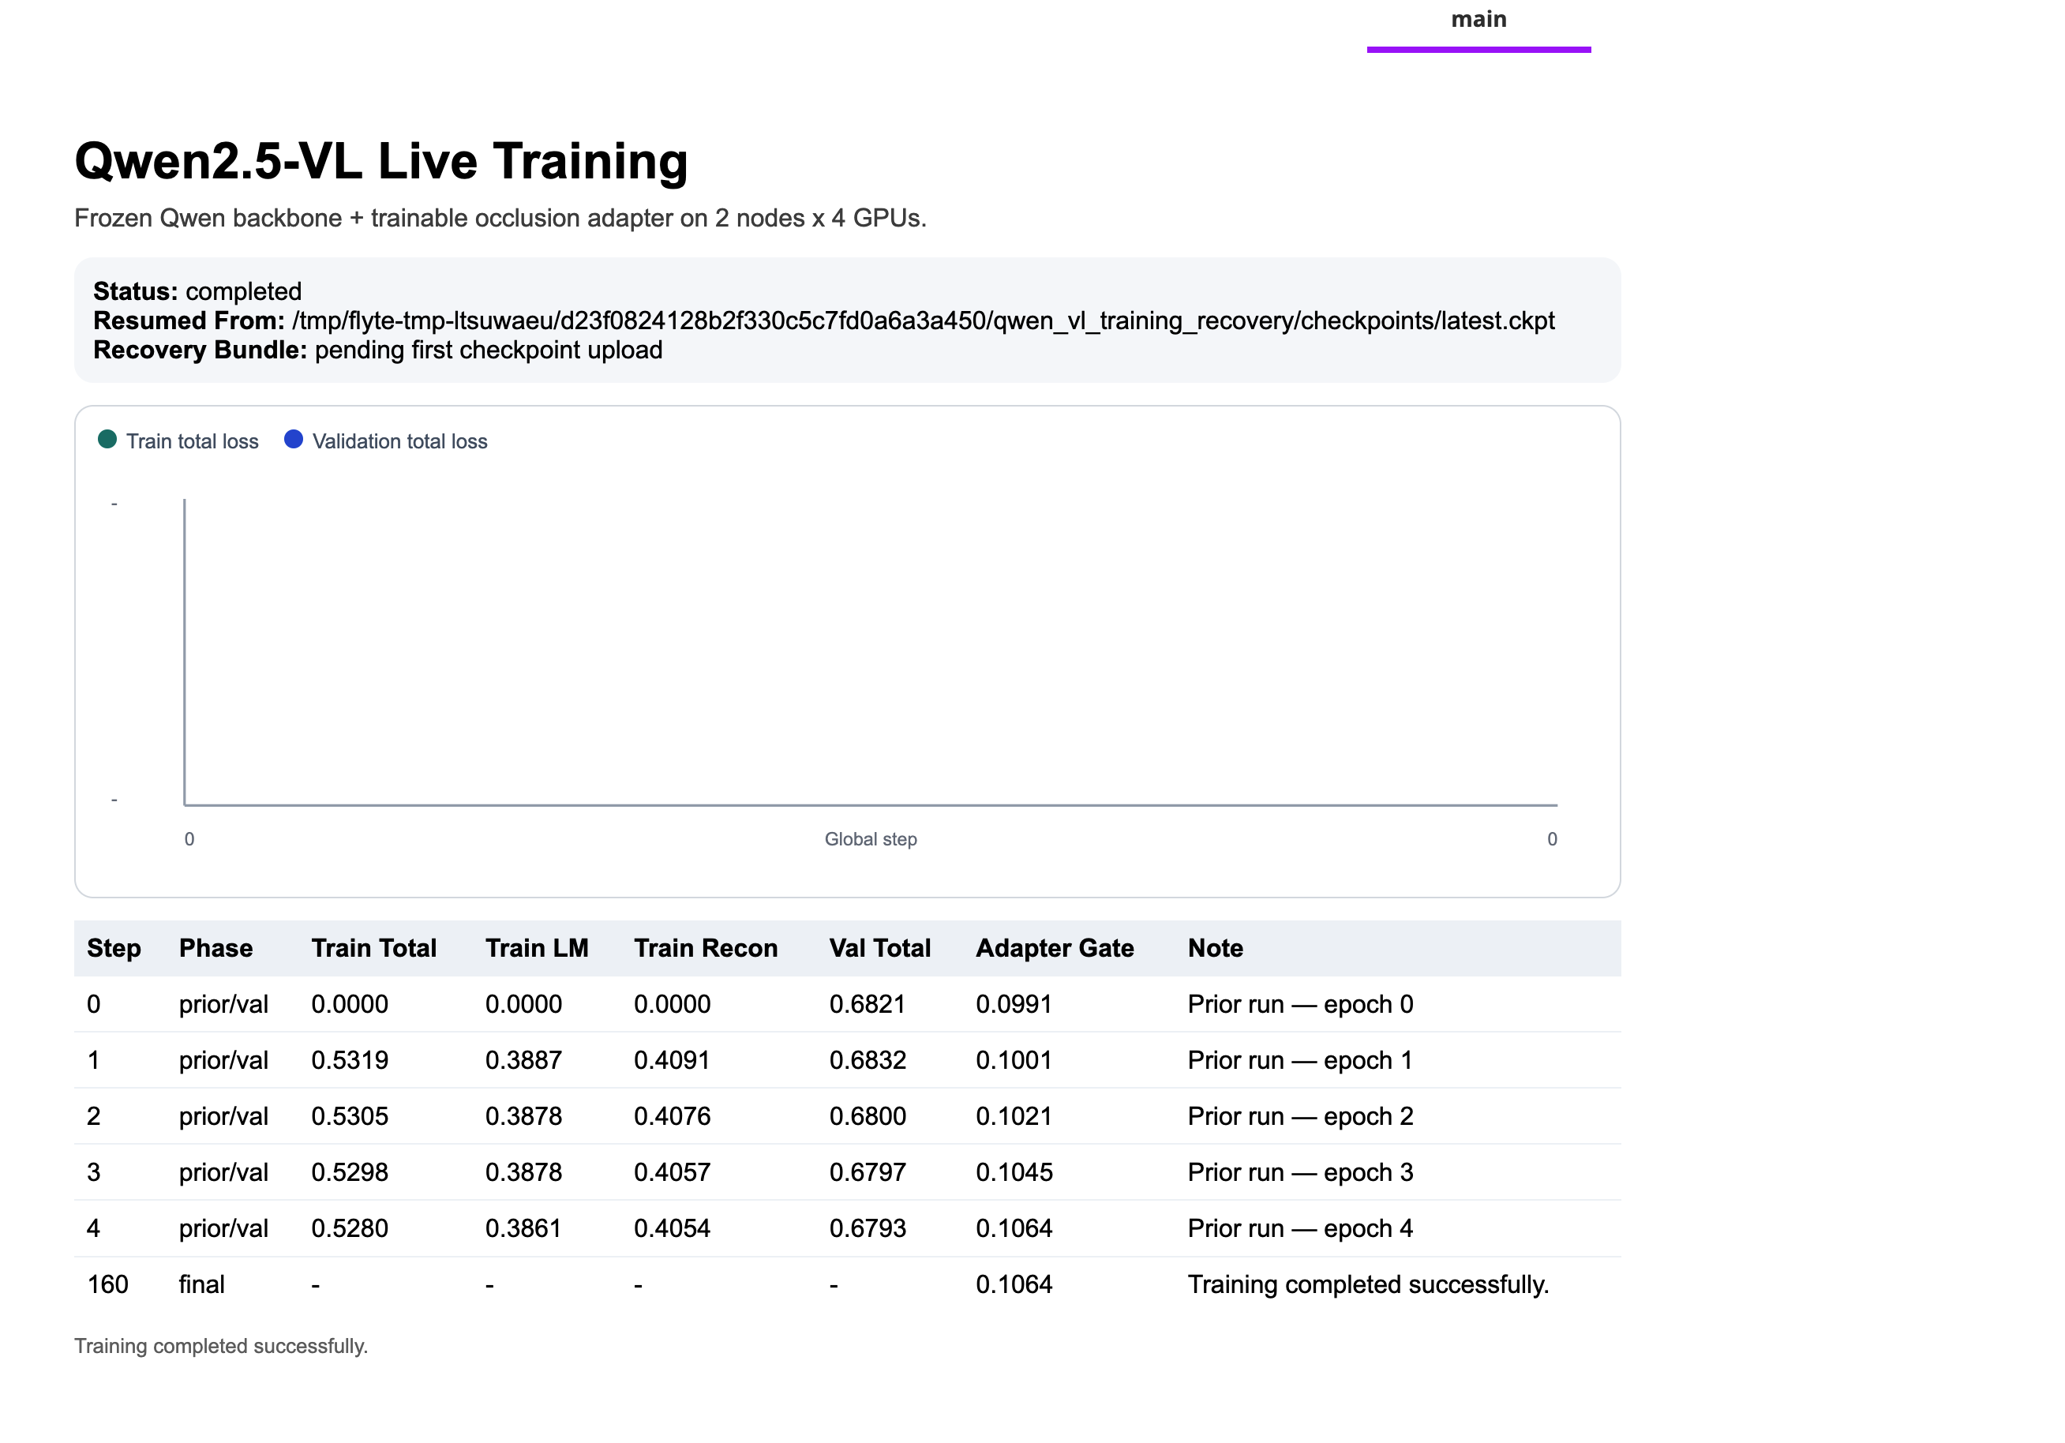Click the green Train total loss dot
This screenshot has width=2065, height=1443.
107,439
